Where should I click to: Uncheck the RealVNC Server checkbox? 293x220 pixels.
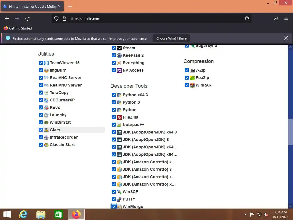point(41,78)
